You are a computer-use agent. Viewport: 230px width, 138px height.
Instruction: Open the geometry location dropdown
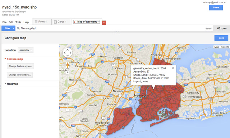[x=26, y=50]
